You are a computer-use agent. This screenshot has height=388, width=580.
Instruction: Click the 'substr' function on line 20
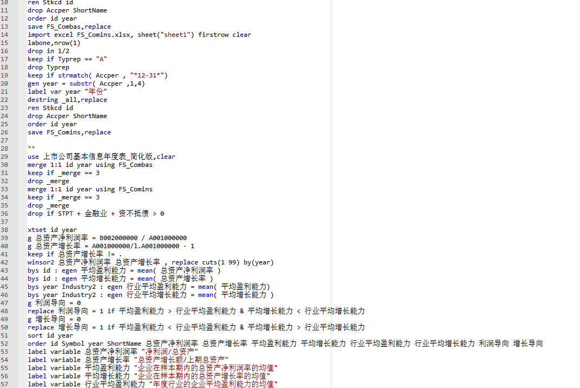coord(80,83)
